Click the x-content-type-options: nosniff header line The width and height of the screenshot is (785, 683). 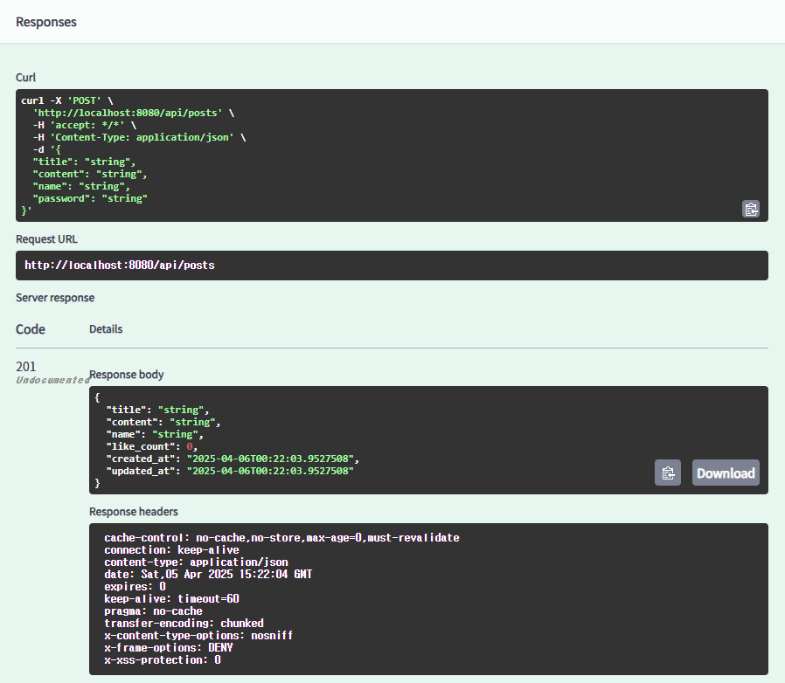(198, 636)
